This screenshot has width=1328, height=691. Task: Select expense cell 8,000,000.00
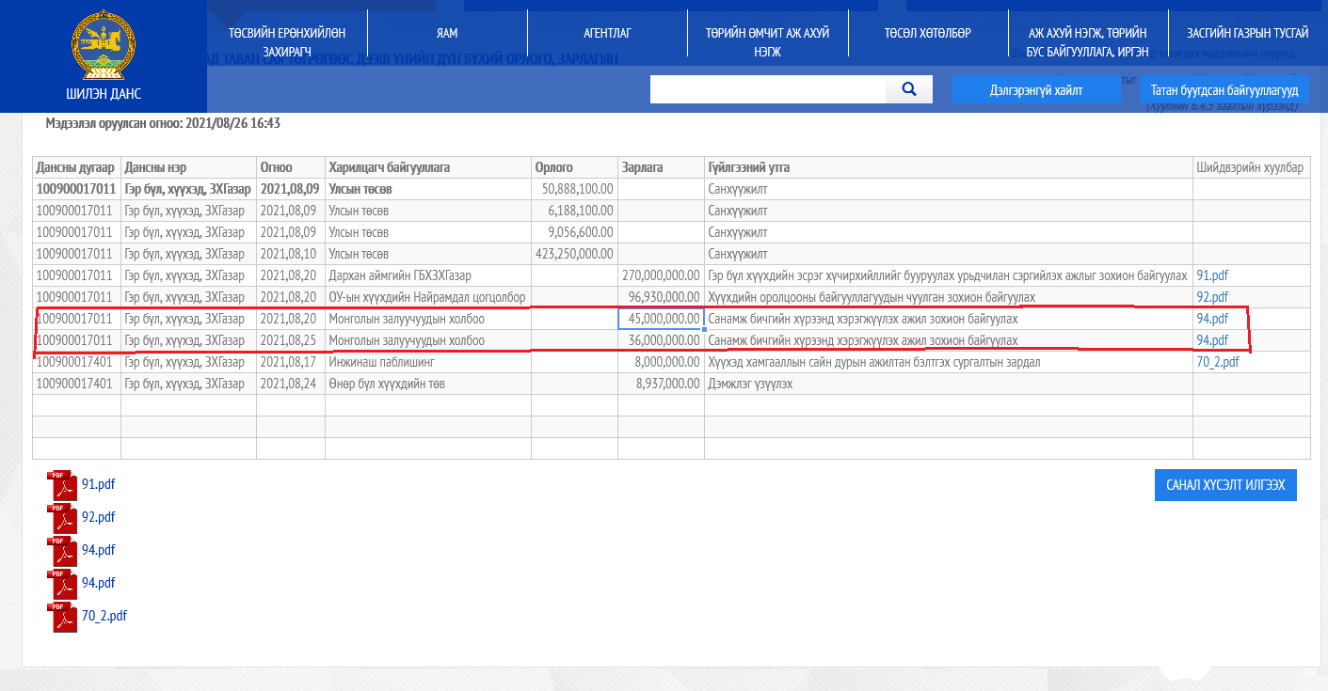(x=661, y=362)
